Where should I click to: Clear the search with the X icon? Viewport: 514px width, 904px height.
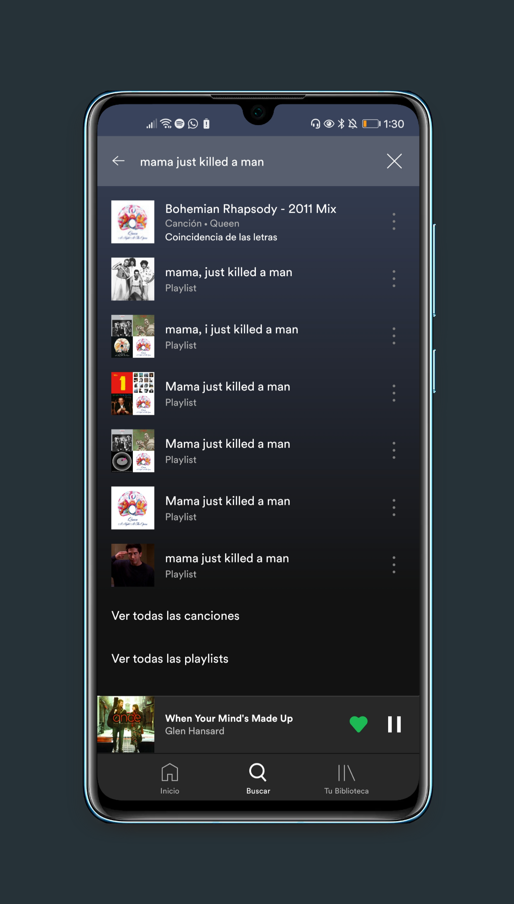(x=394, y=161)
